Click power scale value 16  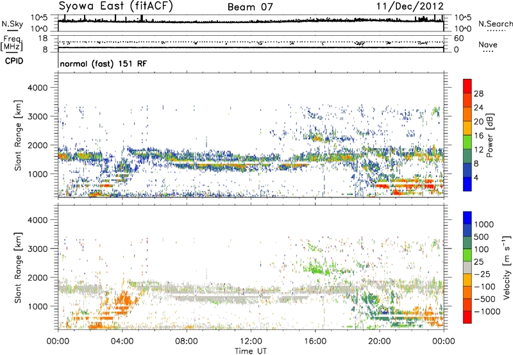[478, 136]
